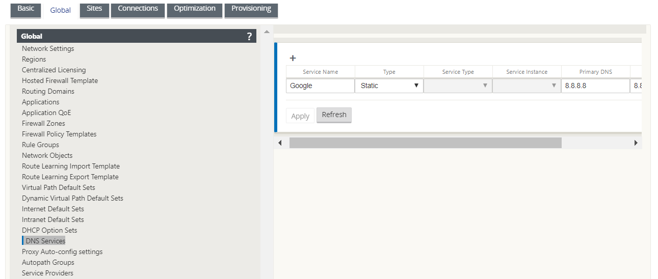
Task: Switch to the Global tab
Action: (60, 10)
